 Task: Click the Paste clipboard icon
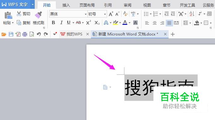pos(8,15)
